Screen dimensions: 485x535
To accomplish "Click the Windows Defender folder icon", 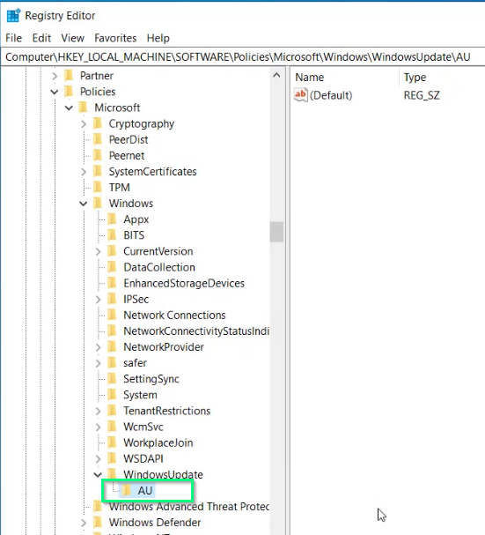I will [98, 523].
